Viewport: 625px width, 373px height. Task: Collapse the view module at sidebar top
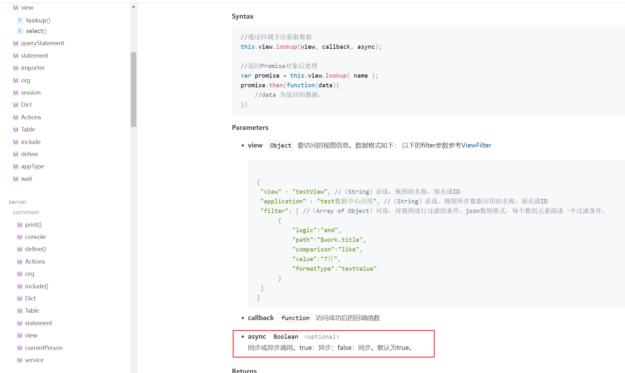(27, 8)
